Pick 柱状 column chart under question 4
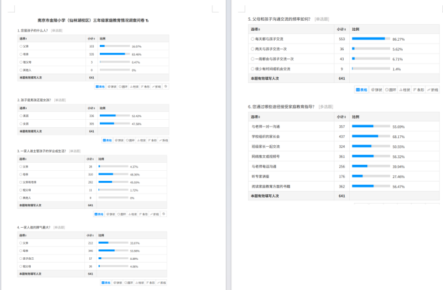 pyautogui.click(x=140, y=283)
